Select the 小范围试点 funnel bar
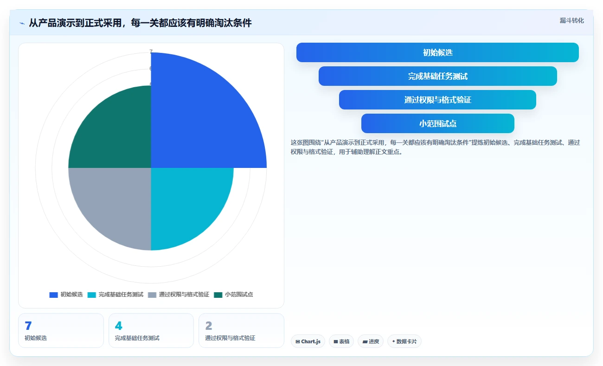Viewport: 603px width, 366px height. coord(437,123)
